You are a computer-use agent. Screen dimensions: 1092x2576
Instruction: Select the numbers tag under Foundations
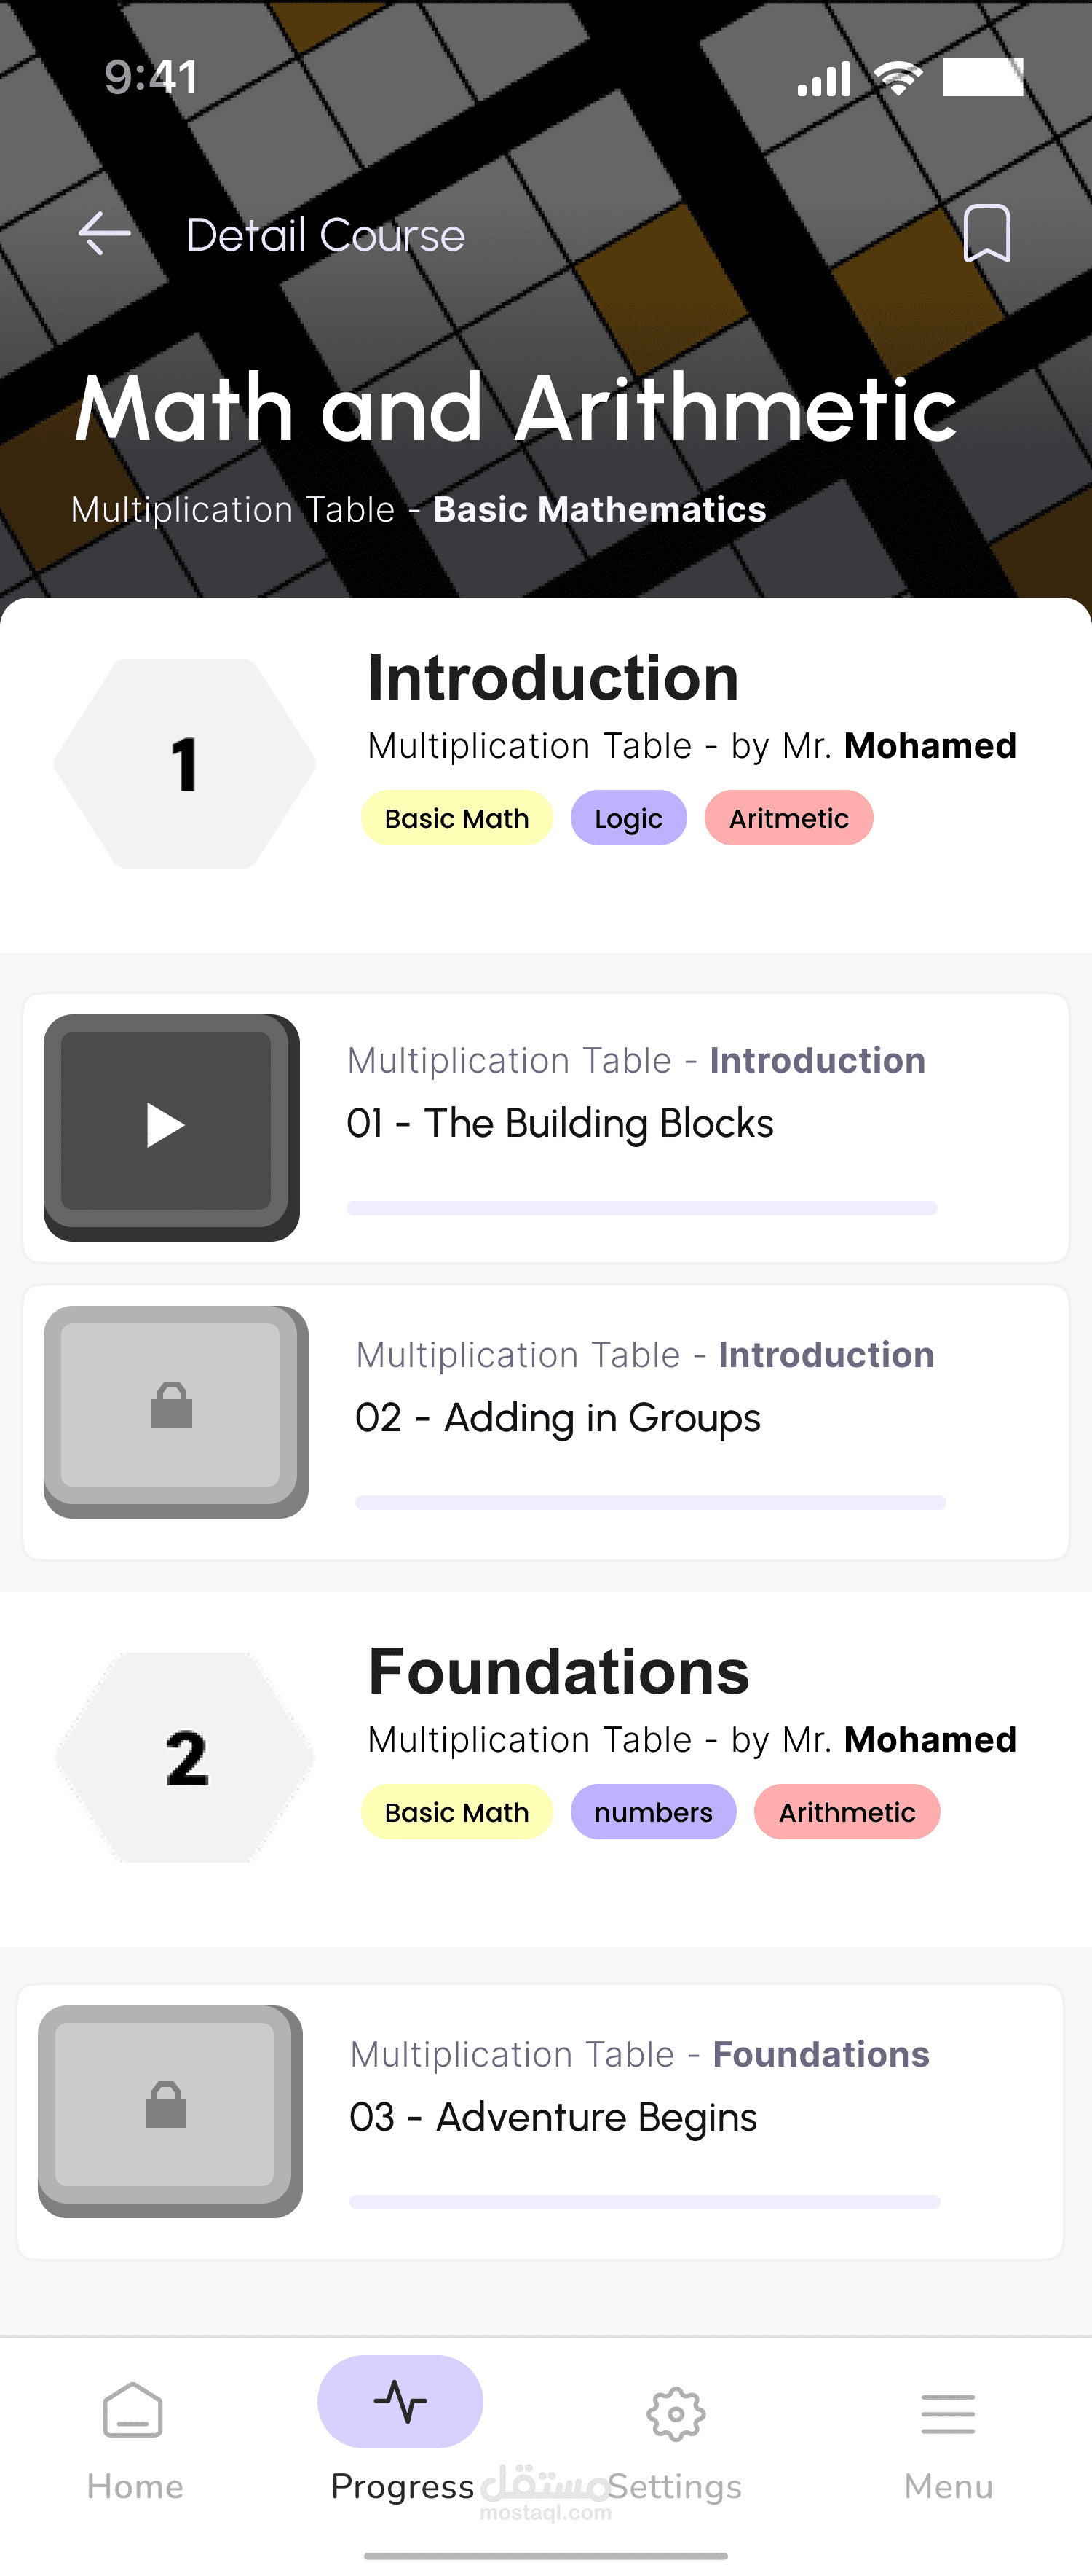point(654,1812)
